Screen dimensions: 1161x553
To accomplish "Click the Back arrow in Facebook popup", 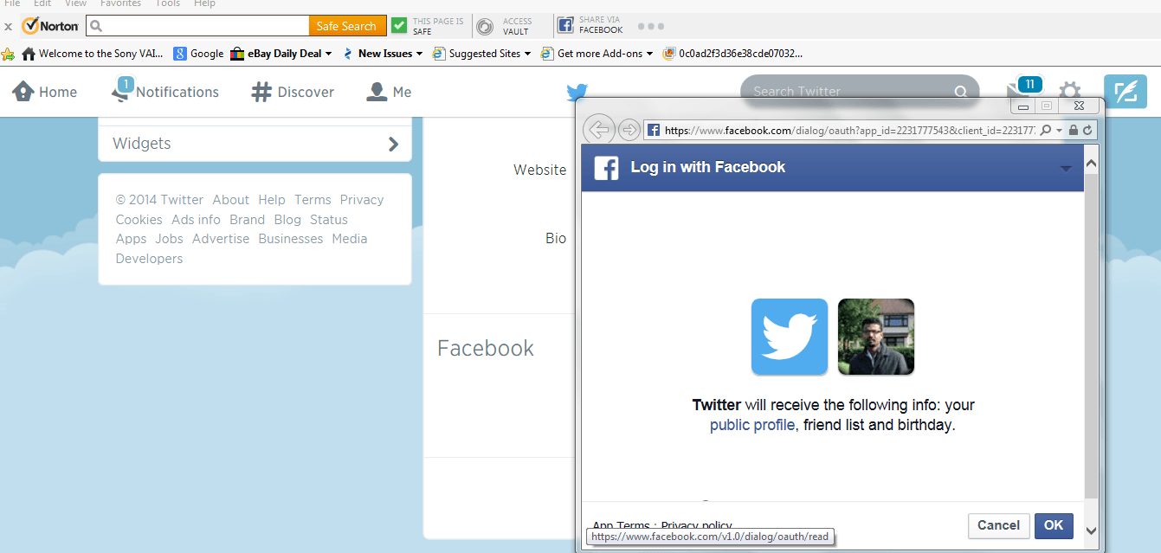I will coord(599,130).
